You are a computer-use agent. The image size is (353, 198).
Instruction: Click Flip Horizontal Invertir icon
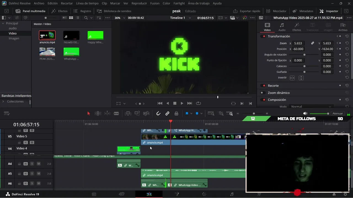coord(292,78)
